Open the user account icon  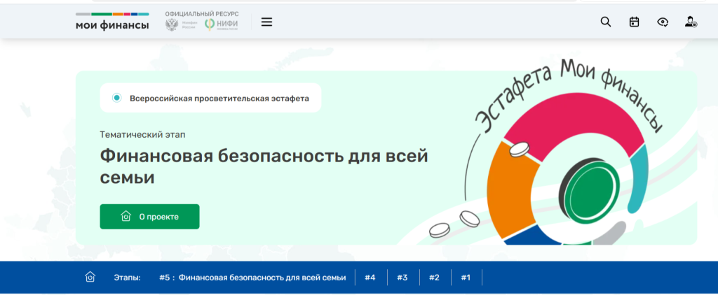[691, 22]
